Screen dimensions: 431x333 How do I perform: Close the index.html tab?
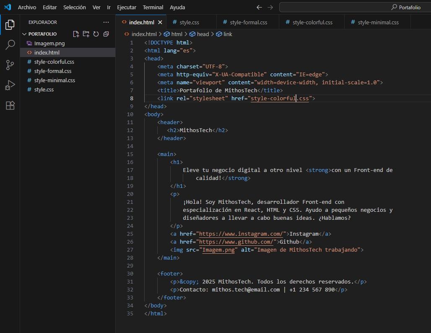pyautogui.click(x=160, y=22)
